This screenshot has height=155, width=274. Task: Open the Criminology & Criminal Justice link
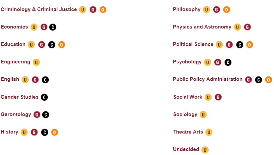39,9
